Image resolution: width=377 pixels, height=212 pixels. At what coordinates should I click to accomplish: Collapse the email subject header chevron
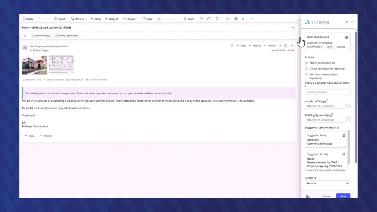293,27
